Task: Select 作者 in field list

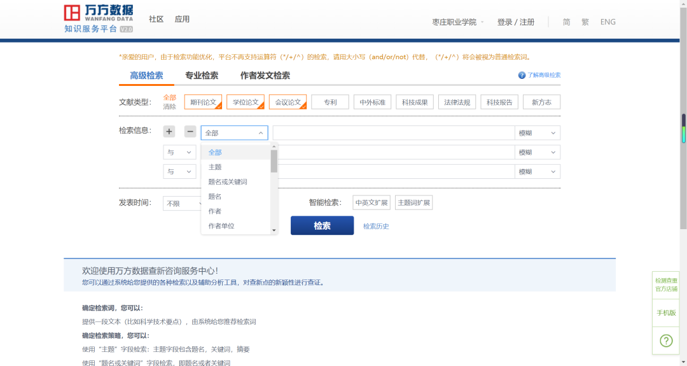Action: click(236, 211)
